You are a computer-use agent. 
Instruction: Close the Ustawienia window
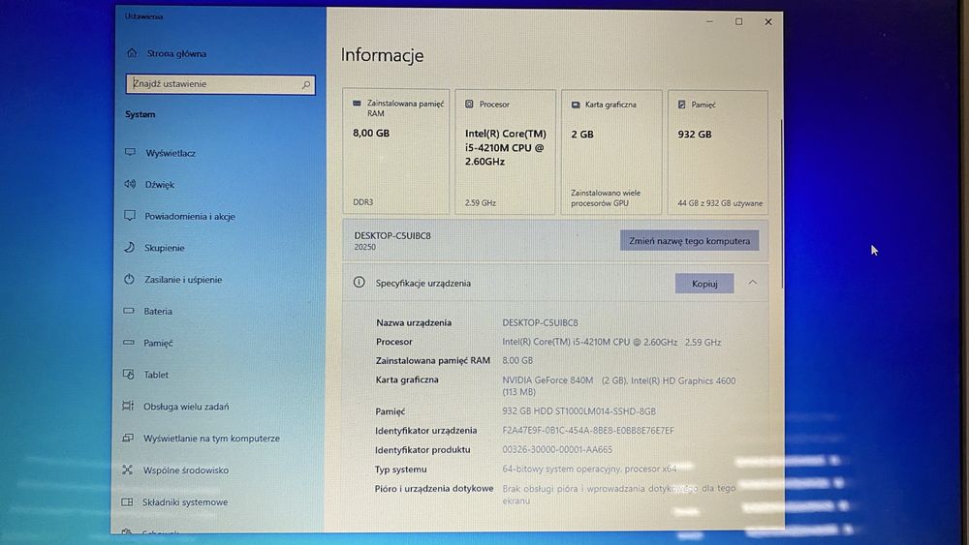tap(768, 22)
